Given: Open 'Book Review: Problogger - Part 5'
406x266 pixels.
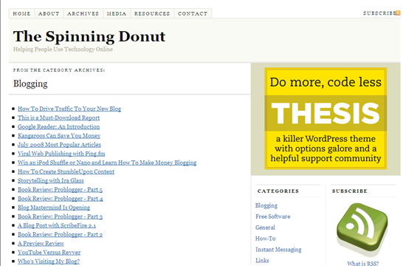Looking at the screenshot, I should coord(60,189).
